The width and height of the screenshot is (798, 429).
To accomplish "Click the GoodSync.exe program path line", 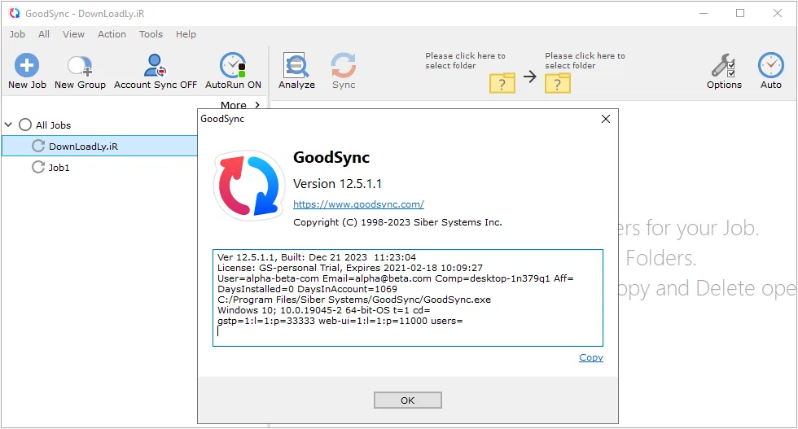I will coord(353,300).
